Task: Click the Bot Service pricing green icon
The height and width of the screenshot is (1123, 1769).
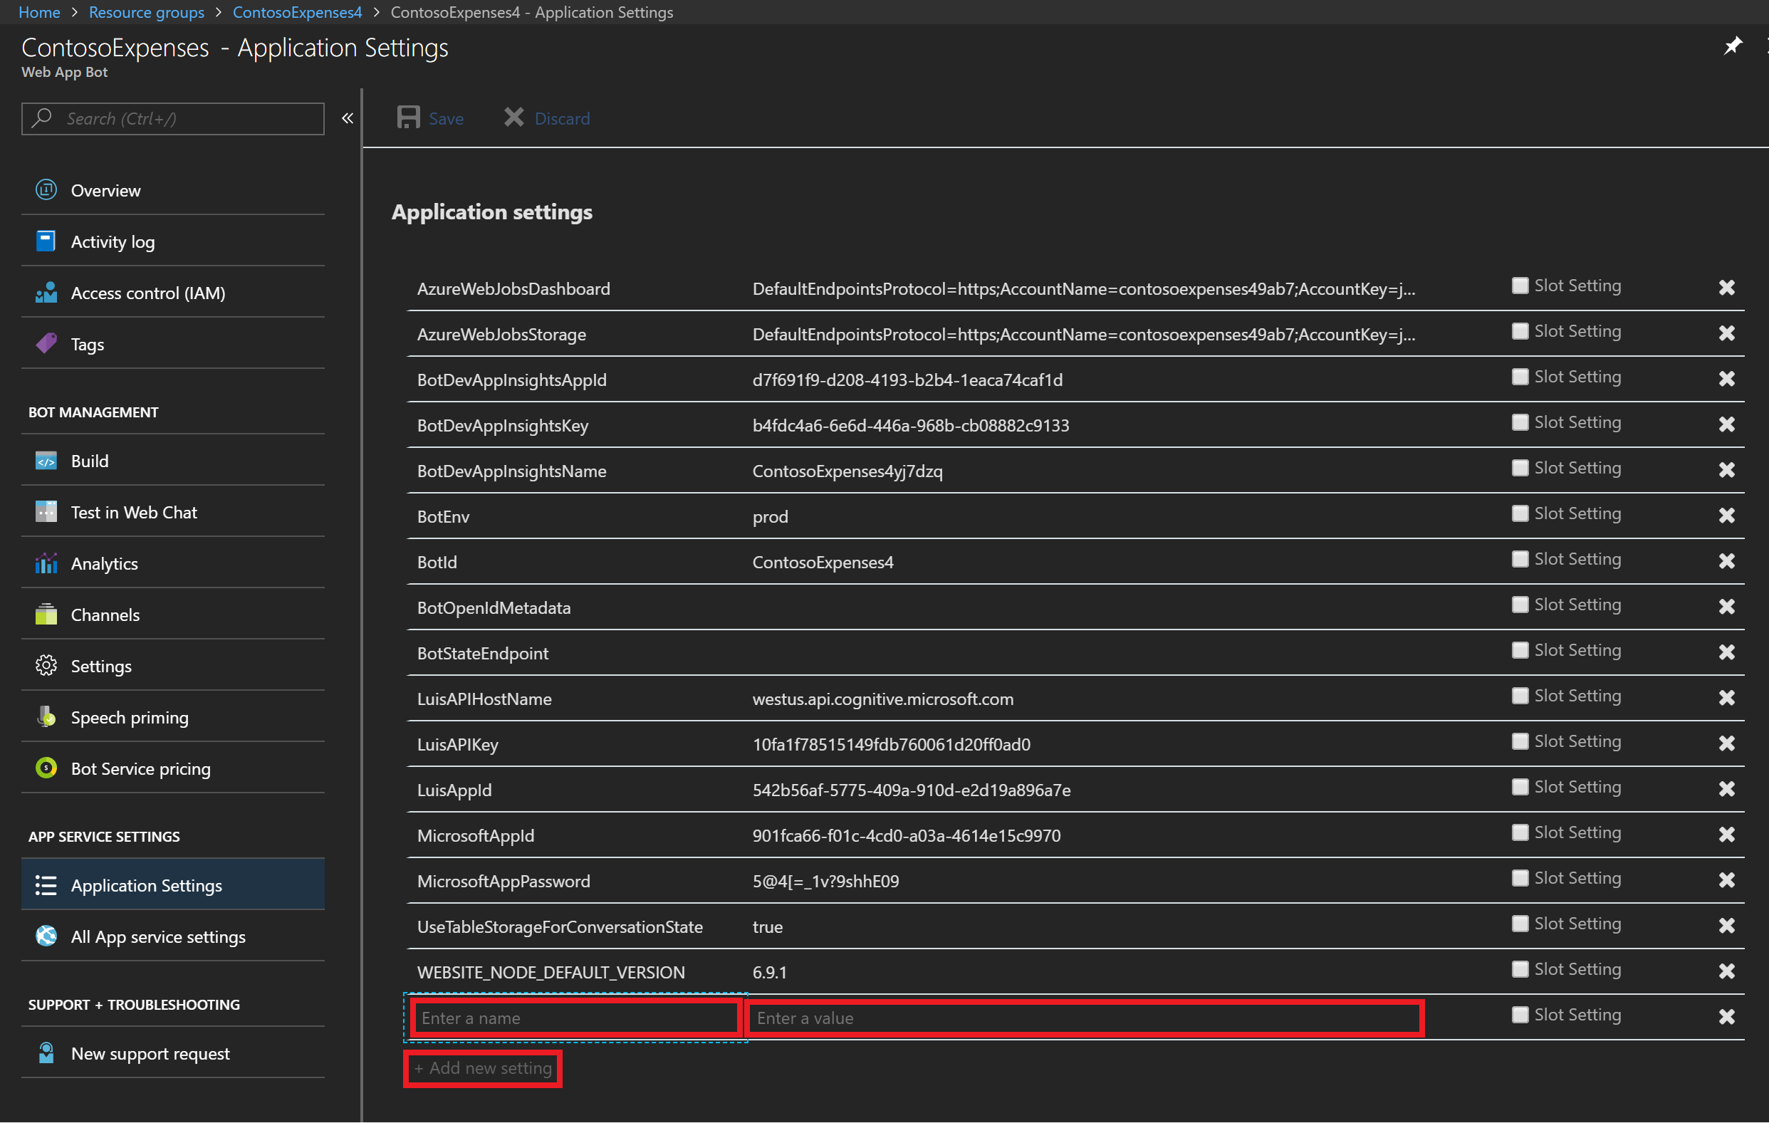Action: coord(46,768)
